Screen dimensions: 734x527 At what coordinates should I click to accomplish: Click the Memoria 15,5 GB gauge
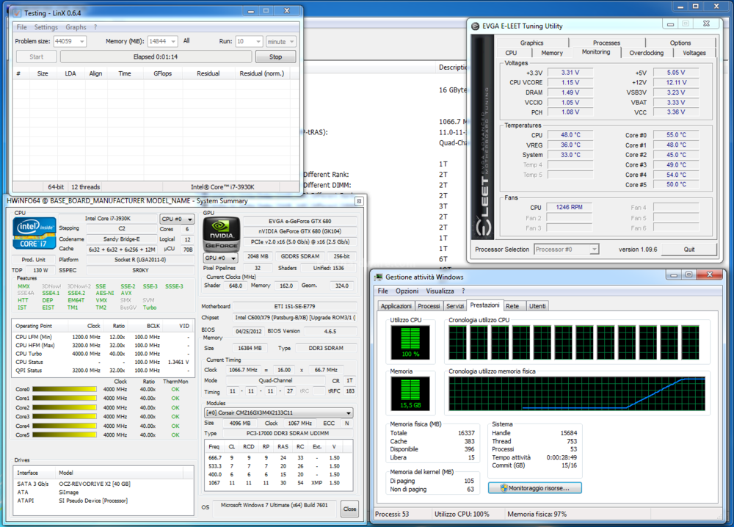point(410,393)
